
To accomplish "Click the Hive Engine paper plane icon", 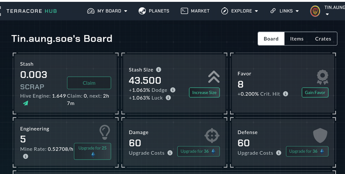I will point(26,103).
